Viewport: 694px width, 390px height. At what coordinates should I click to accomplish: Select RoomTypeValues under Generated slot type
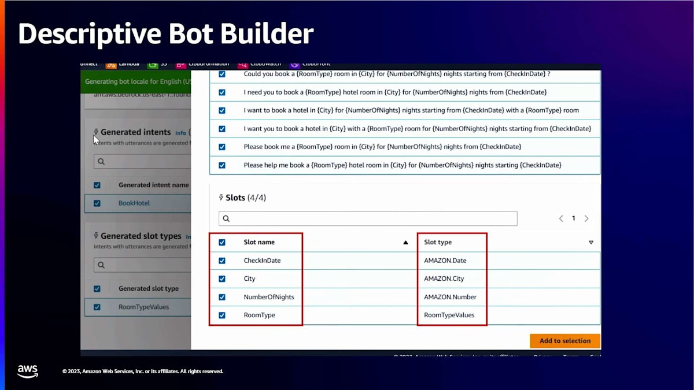pos(143,307)
